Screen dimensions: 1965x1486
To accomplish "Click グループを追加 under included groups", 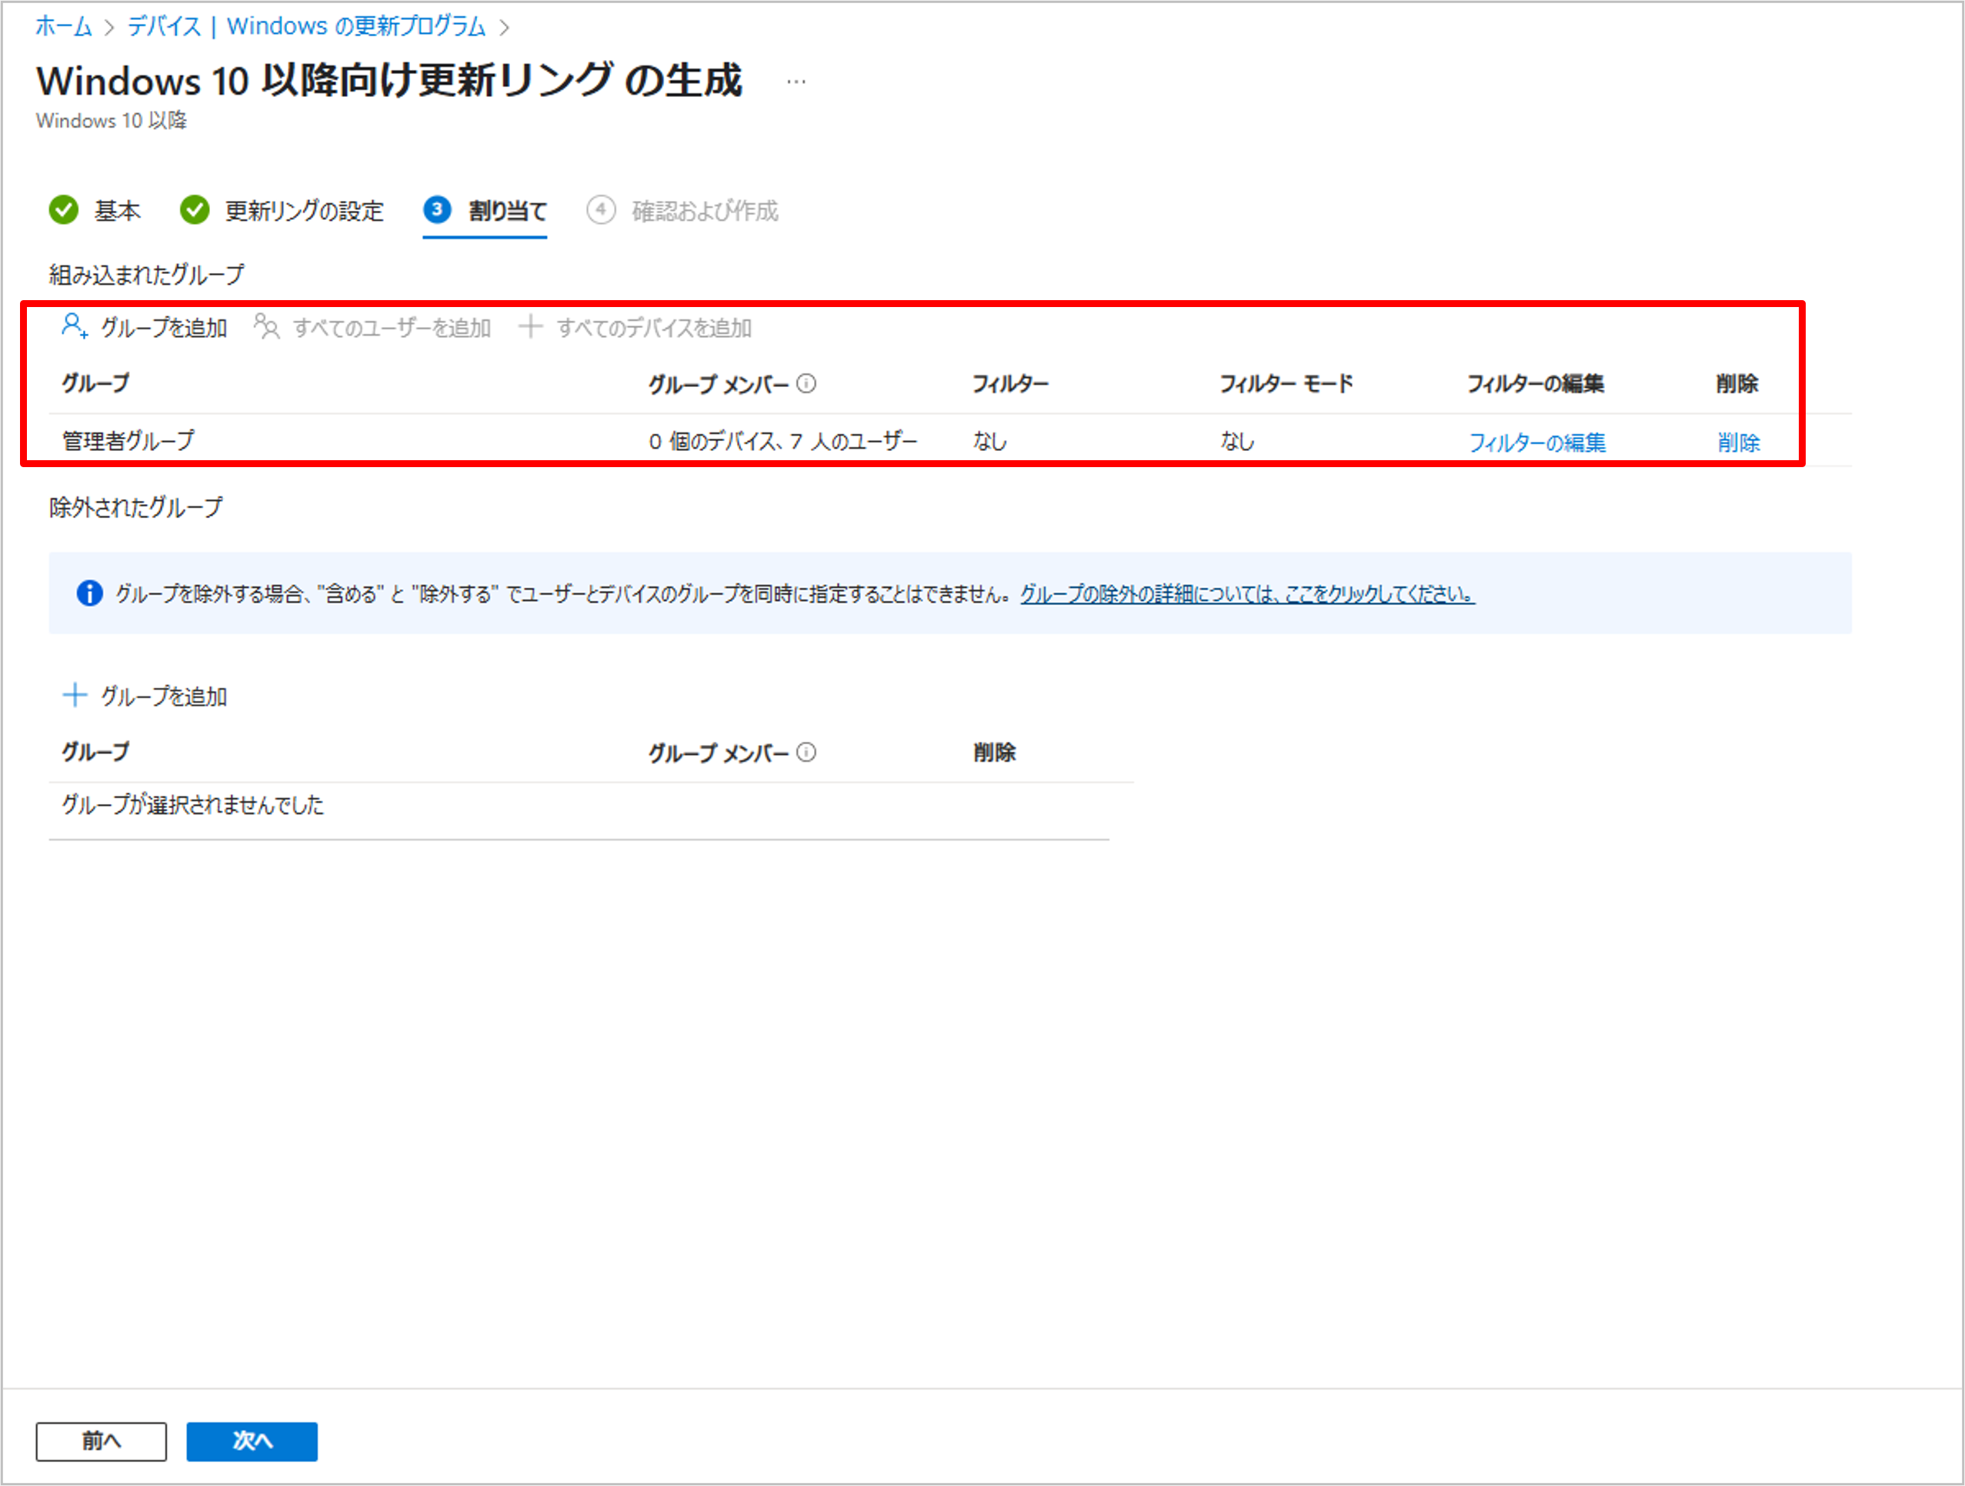I will coord(163,328).
